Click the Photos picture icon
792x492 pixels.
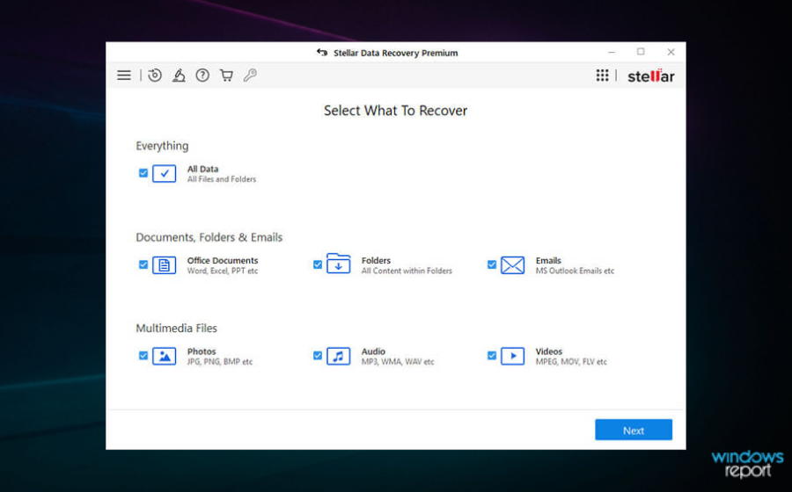pos(165,356)
